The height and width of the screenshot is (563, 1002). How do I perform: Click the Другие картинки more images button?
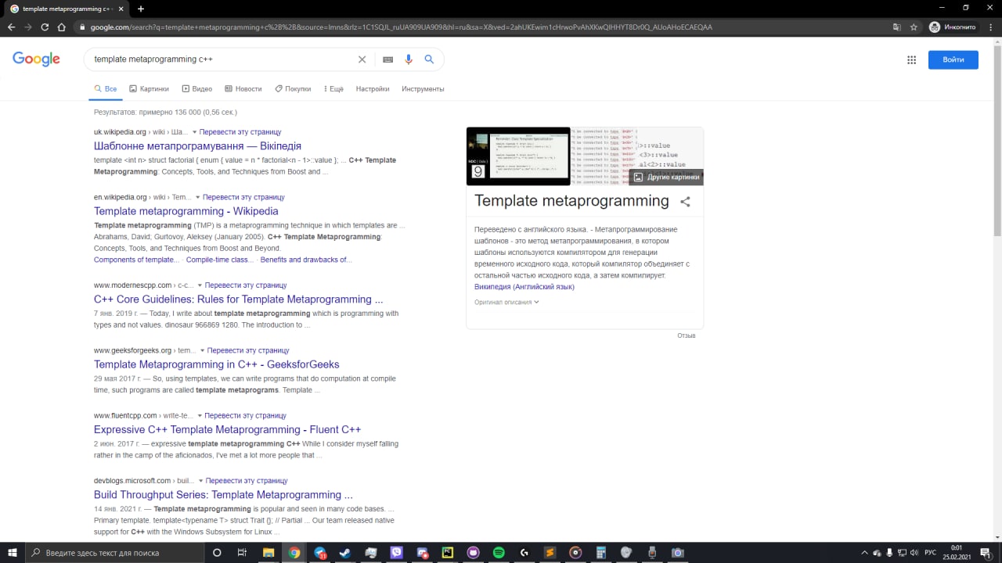point(666,178)
